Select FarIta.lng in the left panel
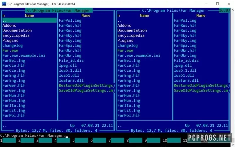The width and height of the screenshot is (235, 147). [14, 105]
